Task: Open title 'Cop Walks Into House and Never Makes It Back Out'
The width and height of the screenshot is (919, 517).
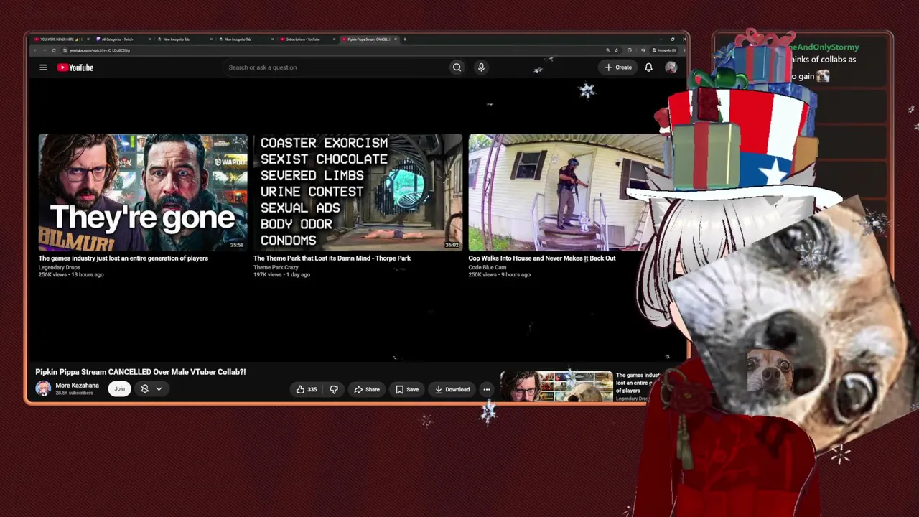Action: click(542, 258)
